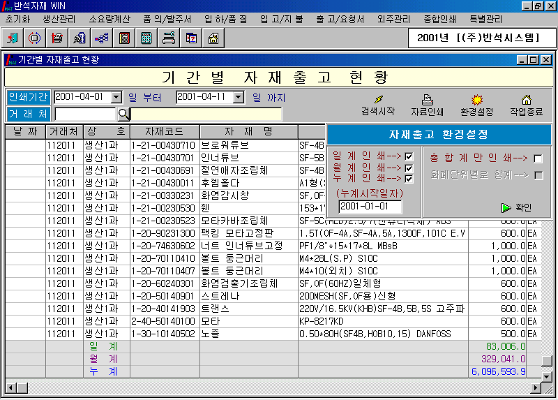Image resolution: width=558 pixels, height=400 pixels.
Task: Open the calendar toolbar icon
Action: click(190, 38)
